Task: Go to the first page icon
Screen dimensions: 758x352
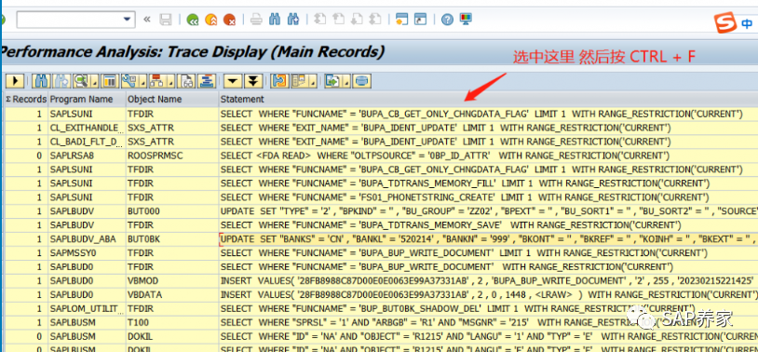Action: pos(319,20)
